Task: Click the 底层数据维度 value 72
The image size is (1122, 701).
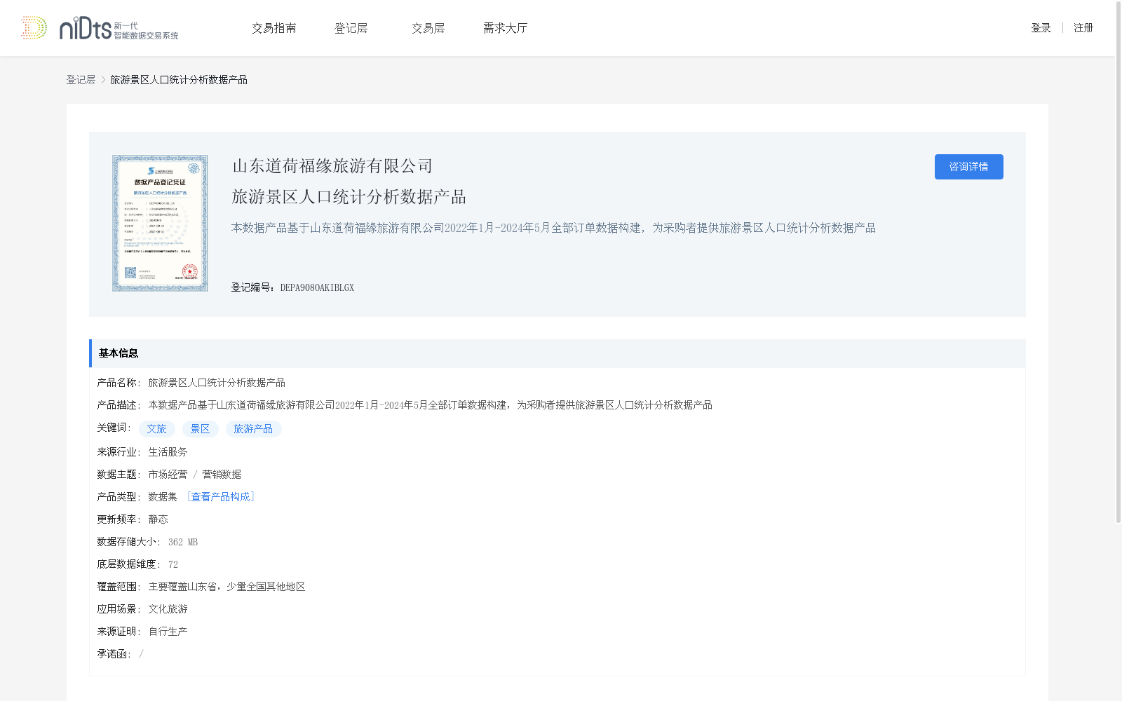Action: tap(173, 564)
